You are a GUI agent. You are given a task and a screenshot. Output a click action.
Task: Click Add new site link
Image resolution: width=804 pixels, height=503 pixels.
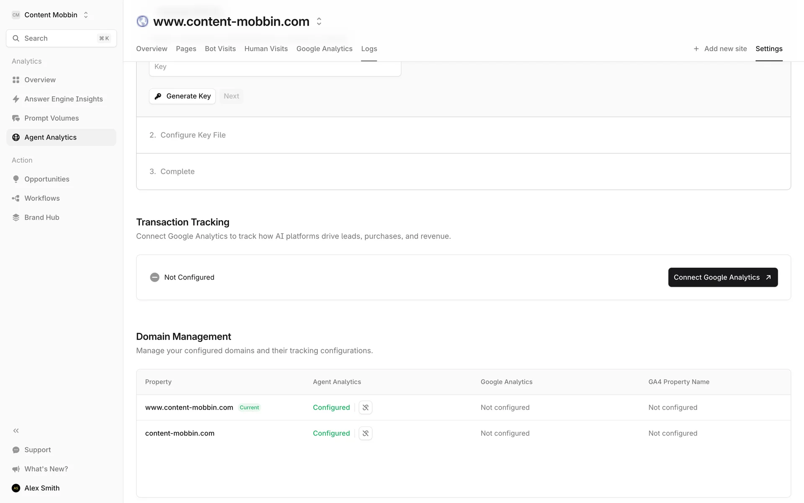[720, 49]
